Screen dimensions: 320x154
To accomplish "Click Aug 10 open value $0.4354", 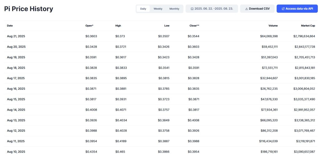I will [x=91, y=152].
